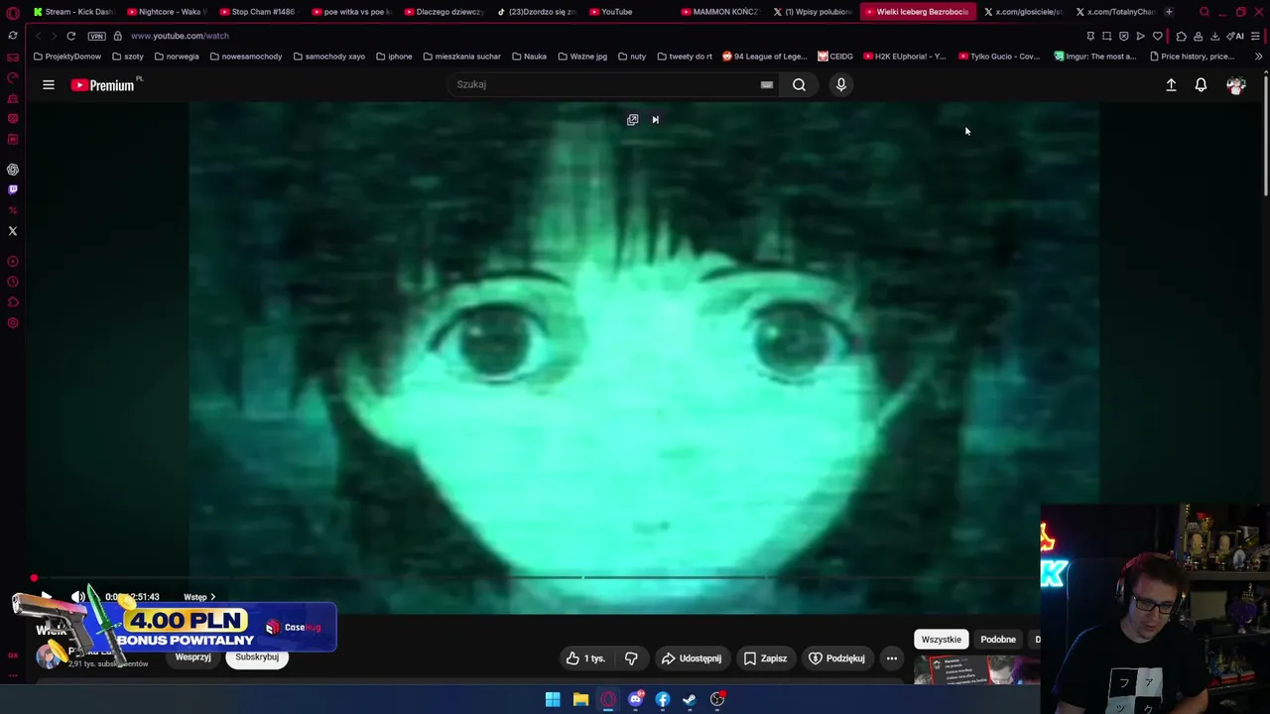Open the X icon in Opera sidebar
This screenshot has height=714, width=1270.
13,231
